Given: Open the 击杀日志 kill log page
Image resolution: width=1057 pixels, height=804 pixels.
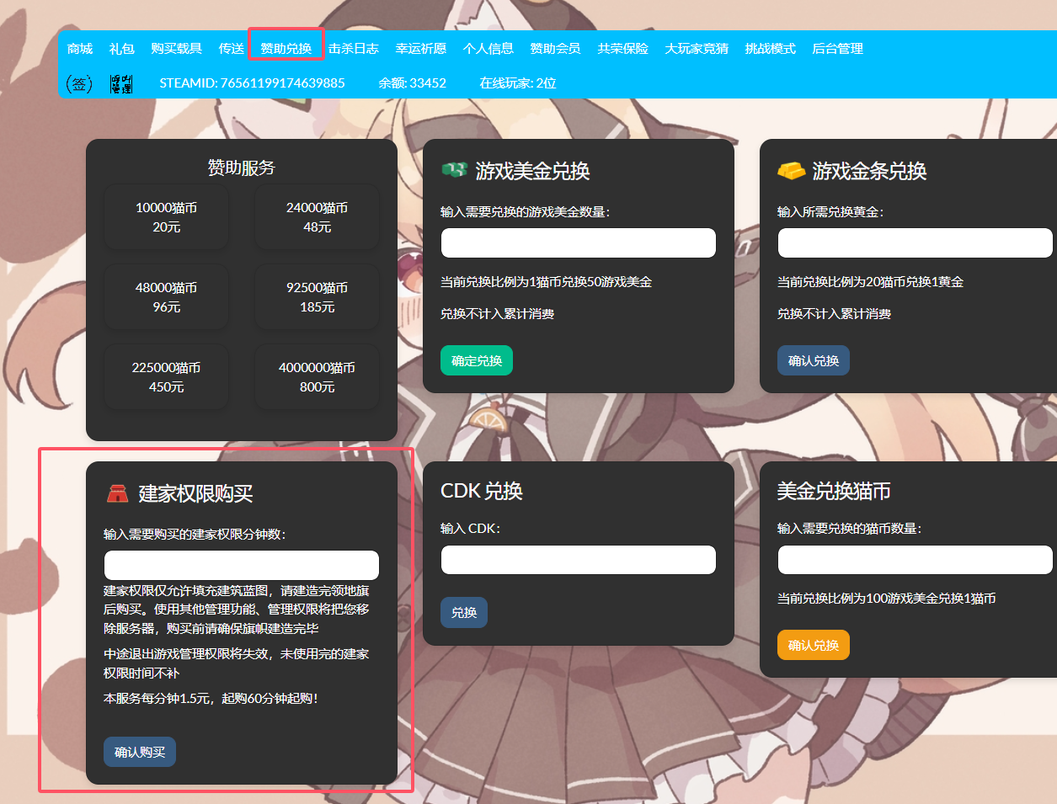Looking at the screenshot, I should (x=354, y=49).
